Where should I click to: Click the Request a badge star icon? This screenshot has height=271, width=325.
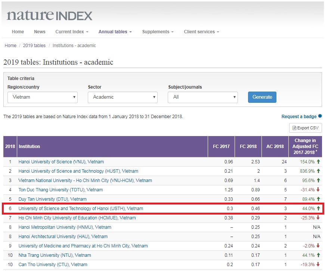point(320,116)
